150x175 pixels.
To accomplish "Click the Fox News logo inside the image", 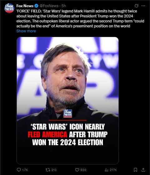I will click(68, 114).
